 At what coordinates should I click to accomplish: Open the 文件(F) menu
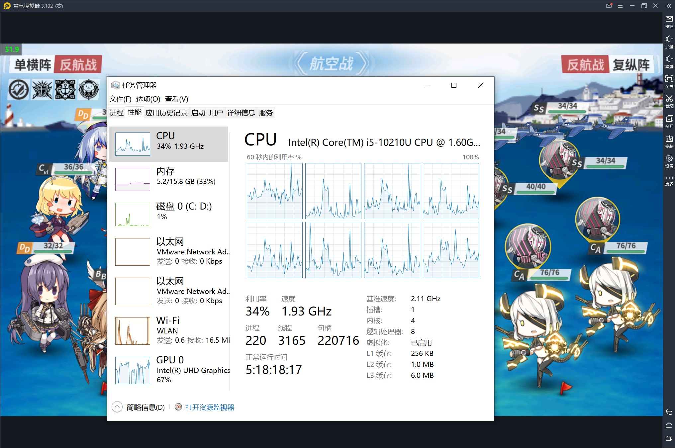(120, 99)
